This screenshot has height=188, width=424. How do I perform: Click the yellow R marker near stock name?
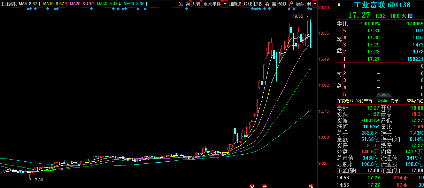point(339,5)
